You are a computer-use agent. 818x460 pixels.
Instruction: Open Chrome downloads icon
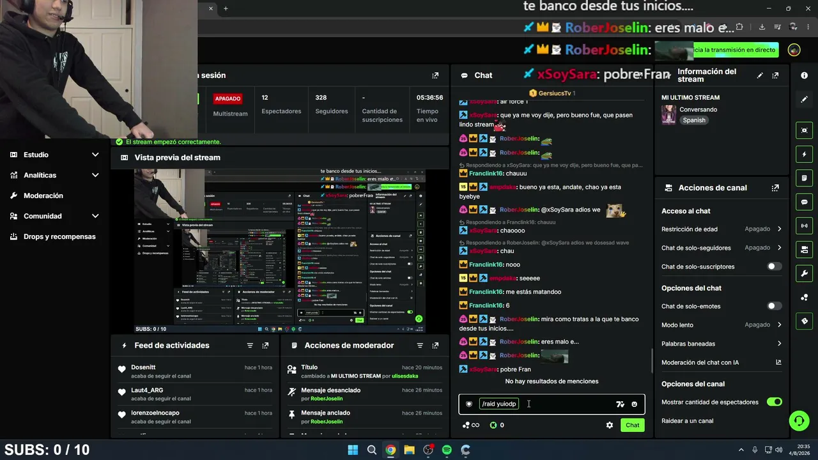[x=762, y=27]
